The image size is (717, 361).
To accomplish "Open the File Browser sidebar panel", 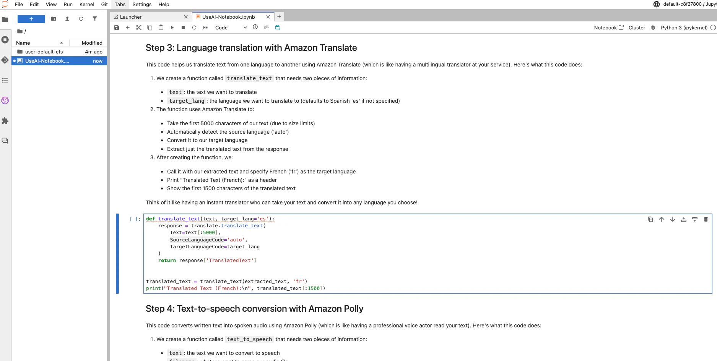I will pos(5,19).
